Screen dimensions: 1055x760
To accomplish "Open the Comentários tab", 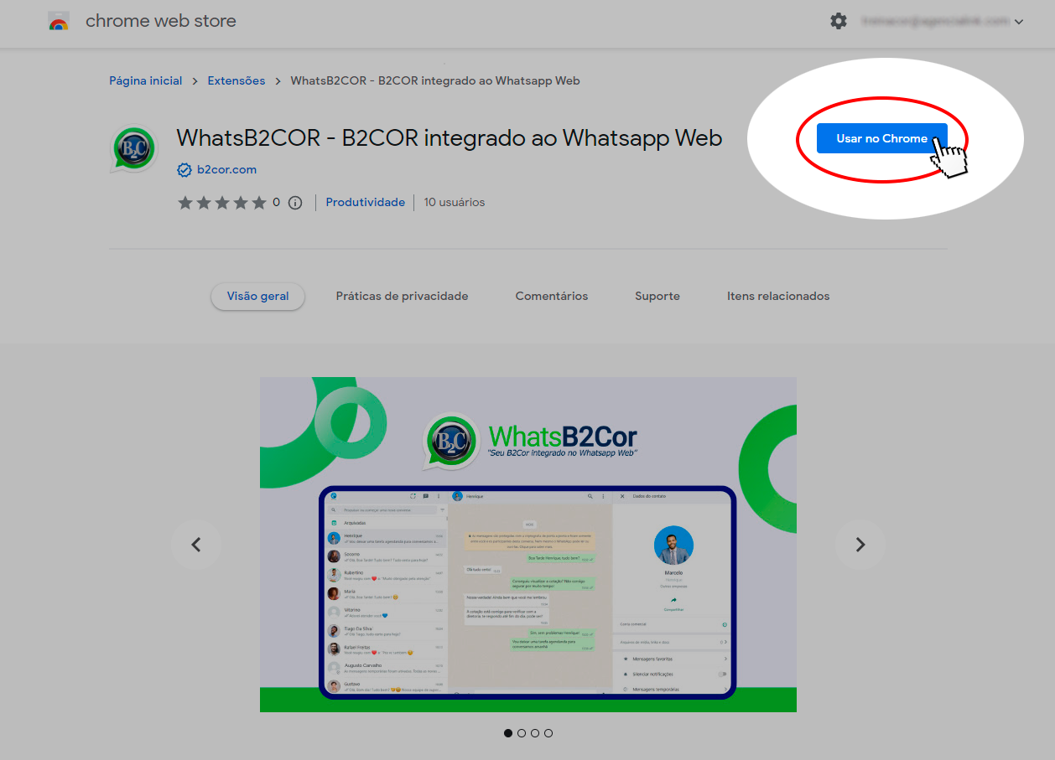I will (x=551, y=296).
